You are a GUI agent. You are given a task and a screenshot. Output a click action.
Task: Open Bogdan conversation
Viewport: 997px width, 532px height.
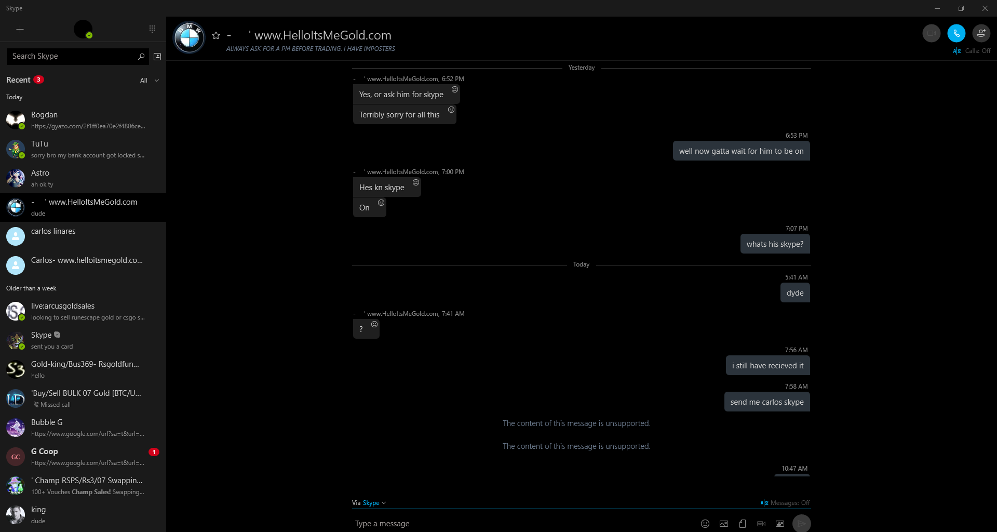click(x=83, y=120)
